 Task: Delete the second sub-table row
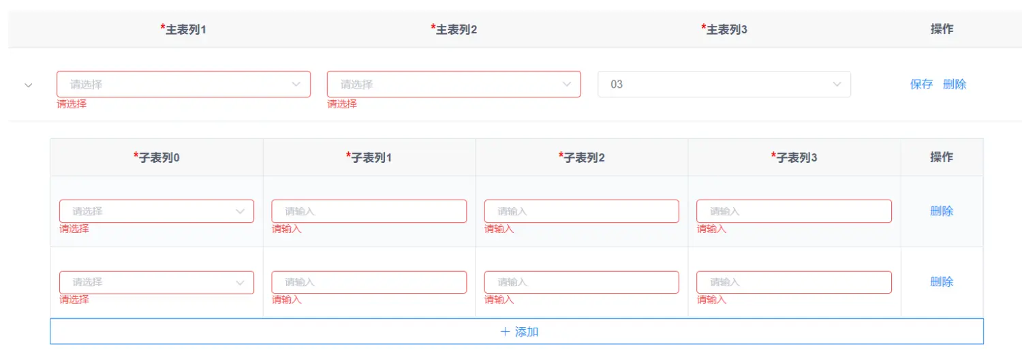coord(942,282)
